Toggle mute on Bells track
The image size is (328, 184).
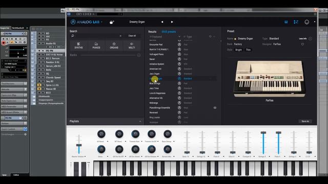[39, 70]
